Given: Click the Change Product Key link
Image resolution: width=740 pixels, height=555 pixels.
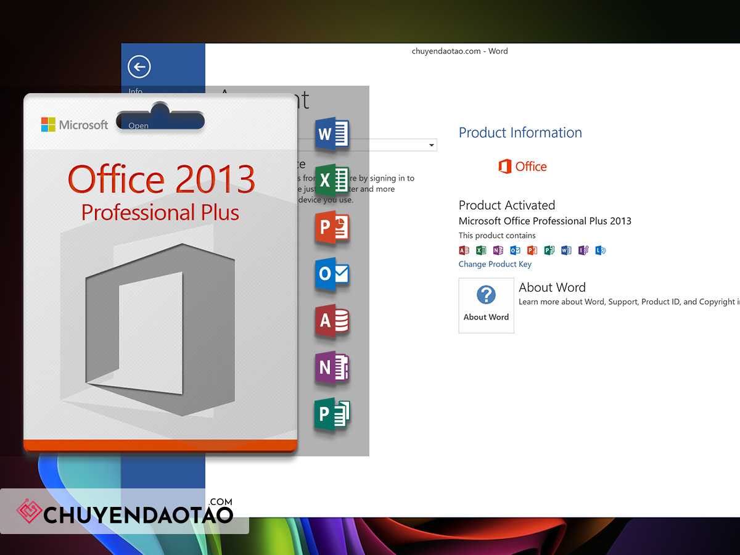Looking at the screenshot, I should click(495, 264).
